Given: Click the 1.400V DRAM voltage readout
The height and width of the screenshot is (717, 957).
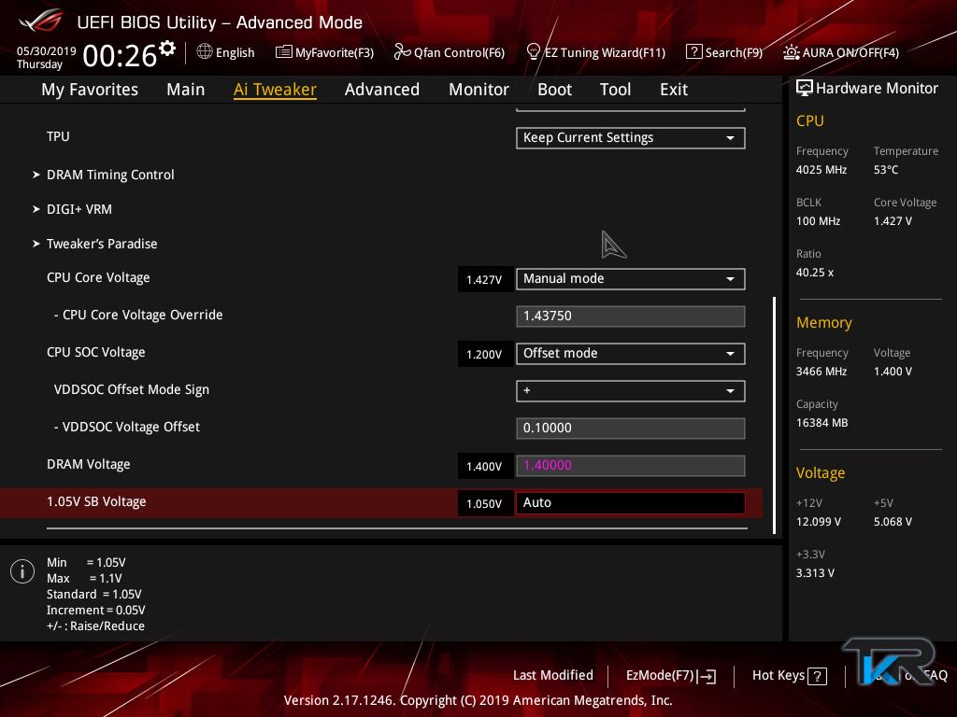Looking at the screenshot, I should (485, 467).
